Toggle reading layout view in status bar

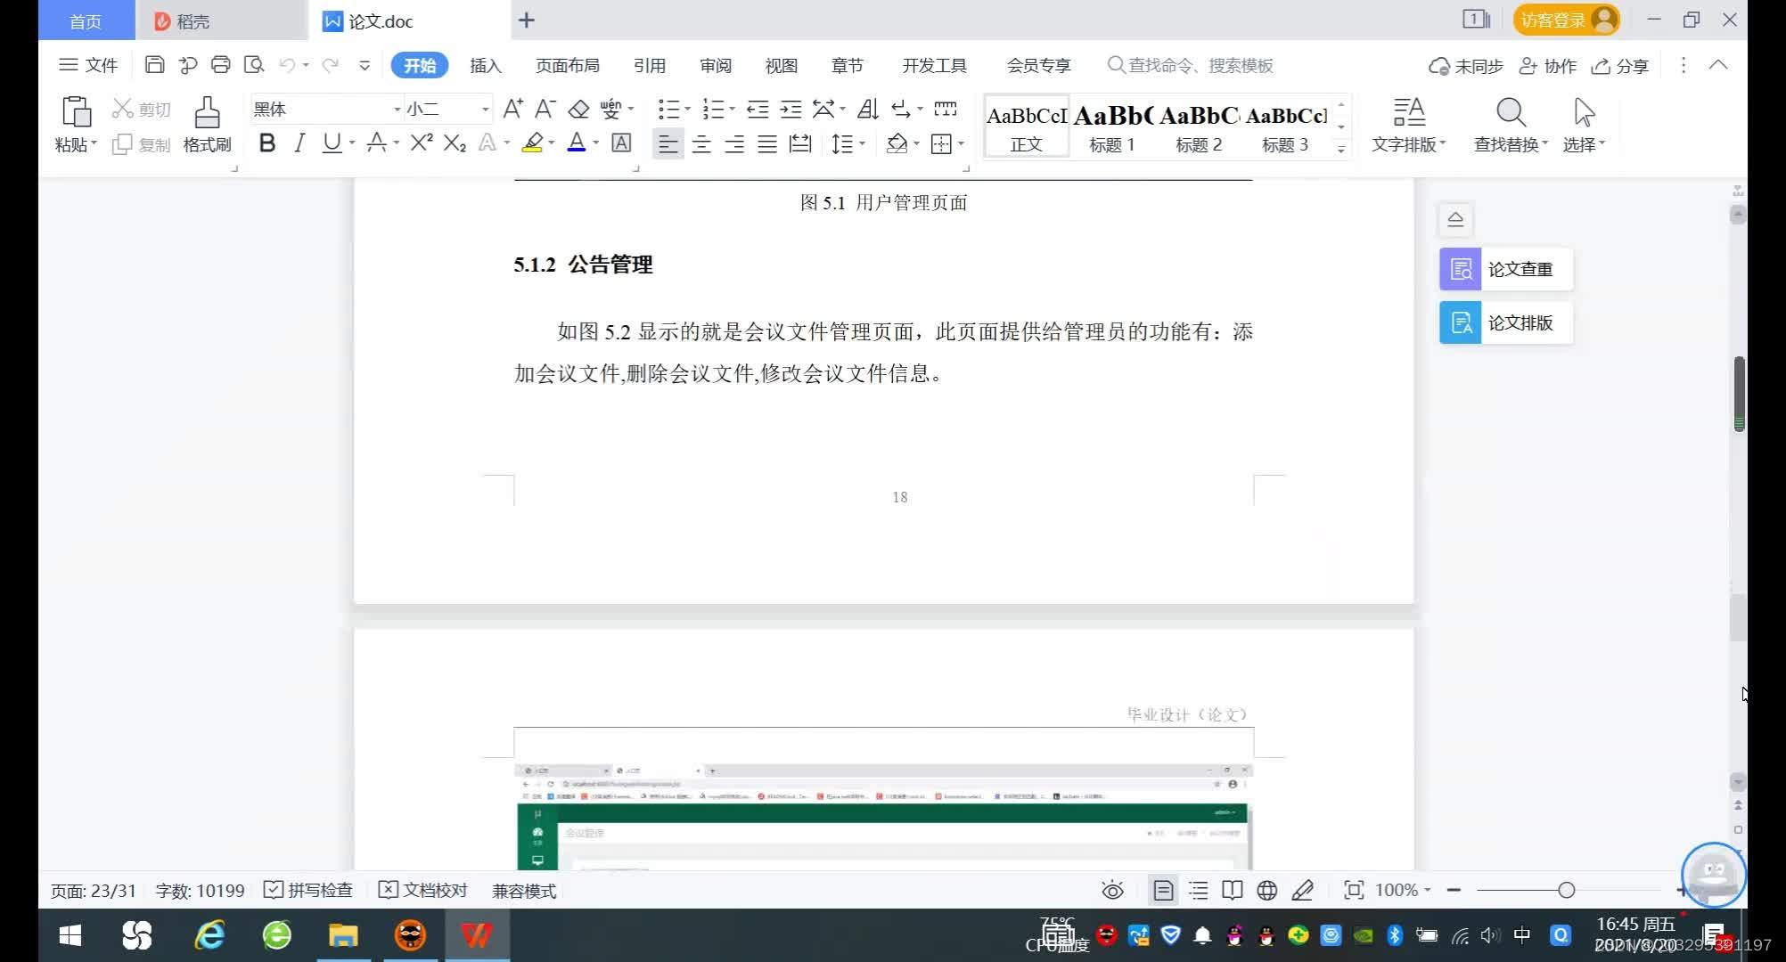click(1233, 890)
